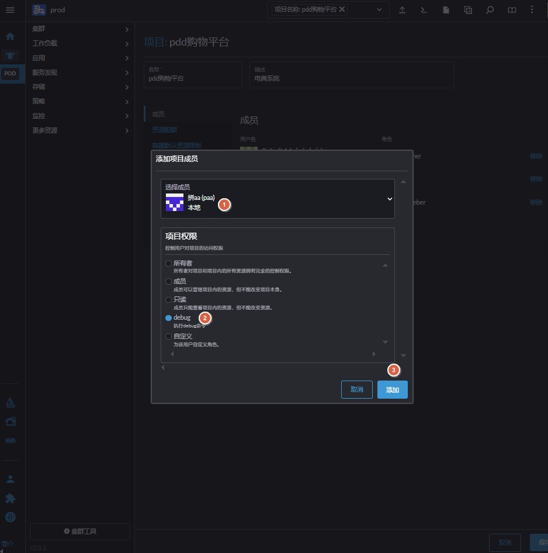This screenshot has height=553, width=548.
Task: Open the kubectl shell icon
Action: (424, 10)
